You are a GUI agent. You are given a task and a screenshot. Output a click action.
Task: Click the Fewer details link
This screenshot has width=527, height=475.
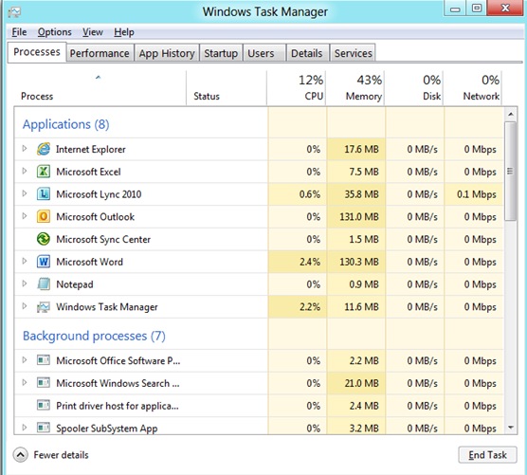(x=62, y=455)
